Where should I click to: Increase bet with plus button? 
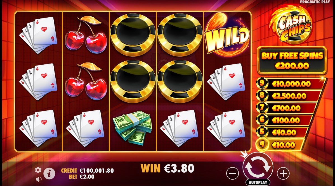283,173
